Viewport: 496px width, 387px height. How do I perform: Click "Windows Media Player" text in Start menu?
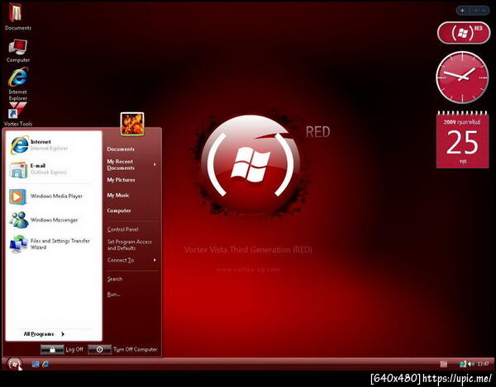pyautogui.click(x=56, y=196)
